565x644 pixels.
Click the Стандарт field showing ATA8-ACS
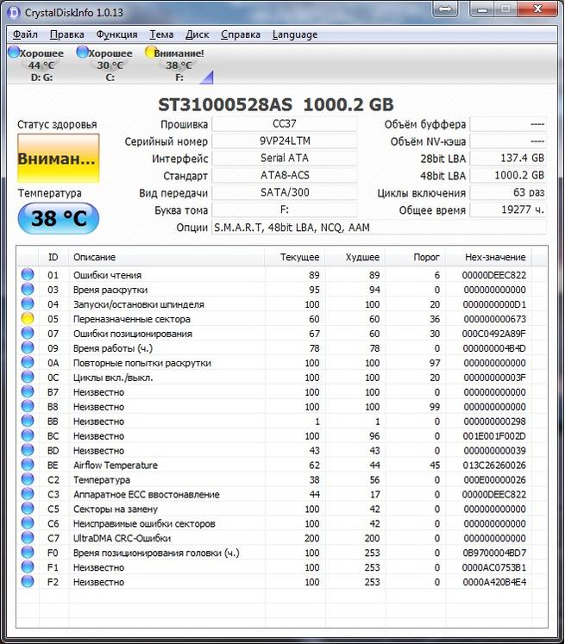point(285,175)
